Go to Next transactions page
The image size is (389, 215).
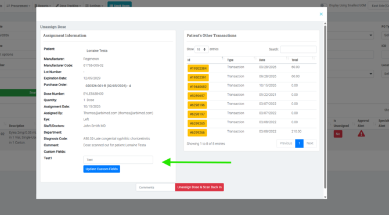click(x=310, y=144)
